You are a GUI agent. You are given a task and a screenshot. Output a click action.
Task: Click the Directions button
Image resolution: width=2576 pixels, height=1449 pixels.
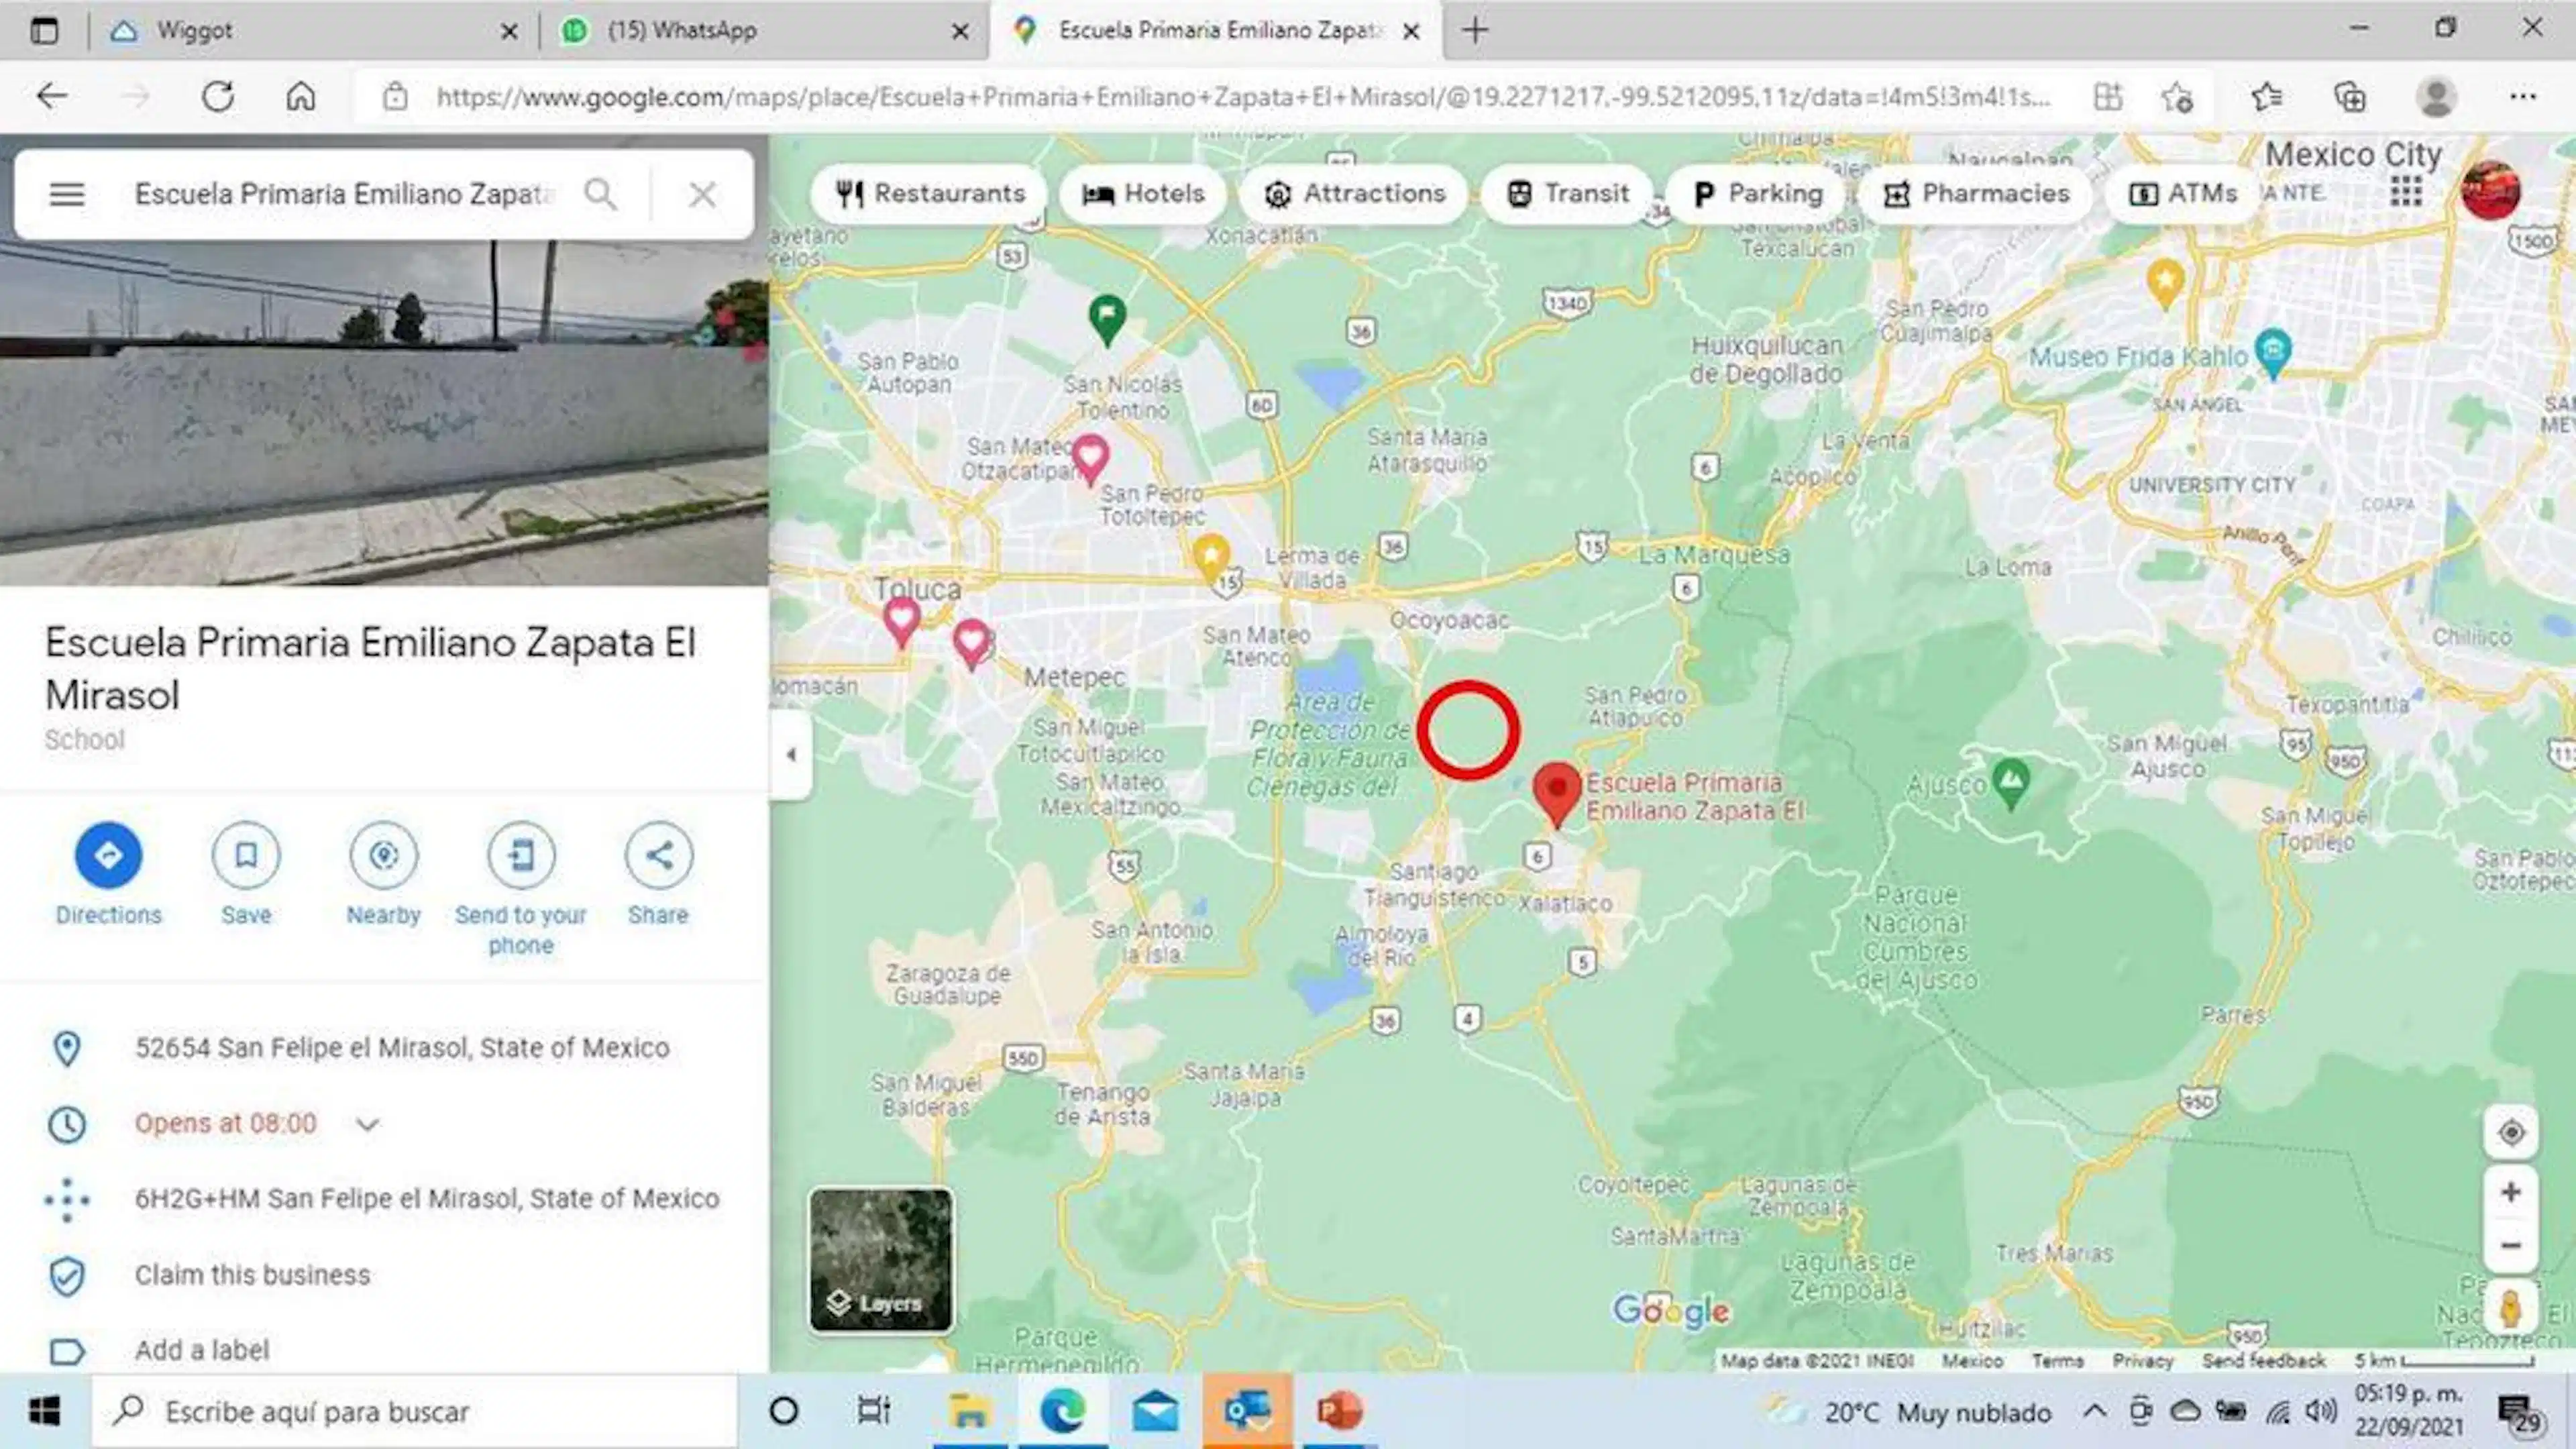pyautogui.click(x=108, y=875)
